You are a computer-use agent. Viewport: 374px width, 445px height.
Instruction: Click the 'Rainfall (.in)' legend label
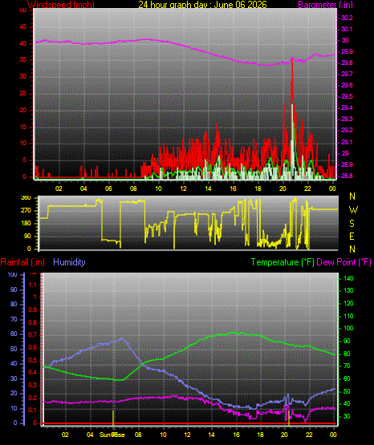(x=22, y=262)
